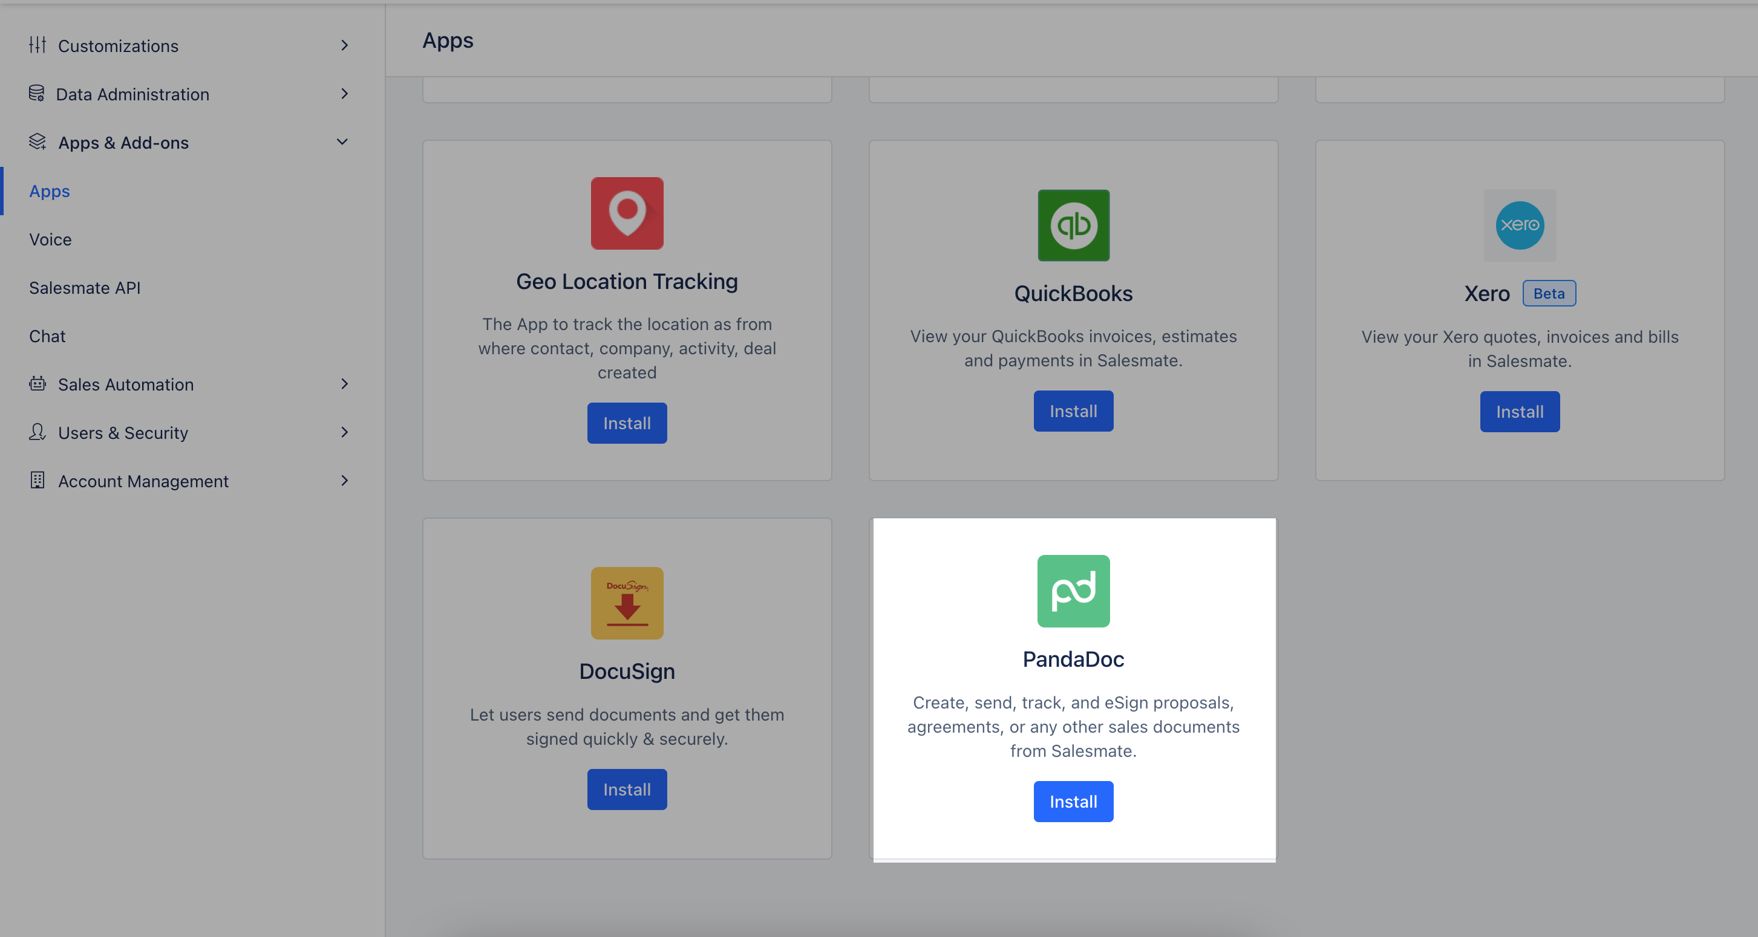Install the Geo Location Tracking app

(627, 424)
